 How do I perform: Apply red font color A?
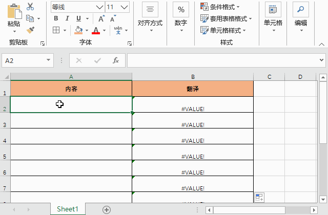pos(96,30)
